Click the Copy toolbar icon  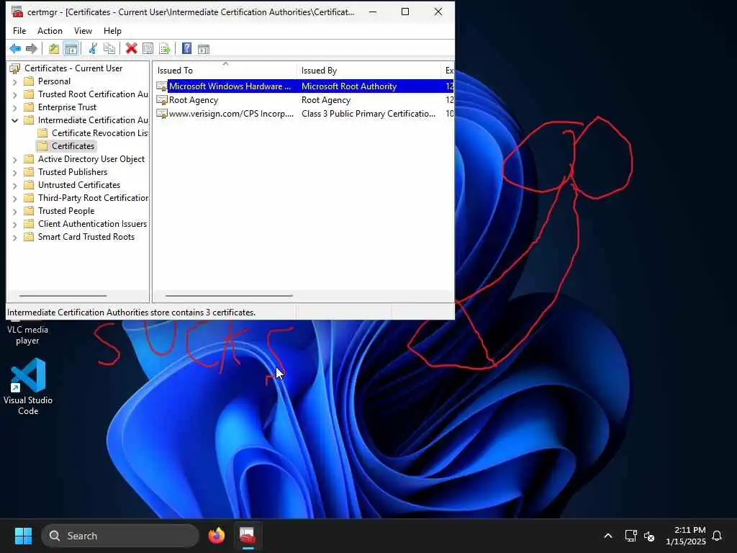(x=109, y=48)
